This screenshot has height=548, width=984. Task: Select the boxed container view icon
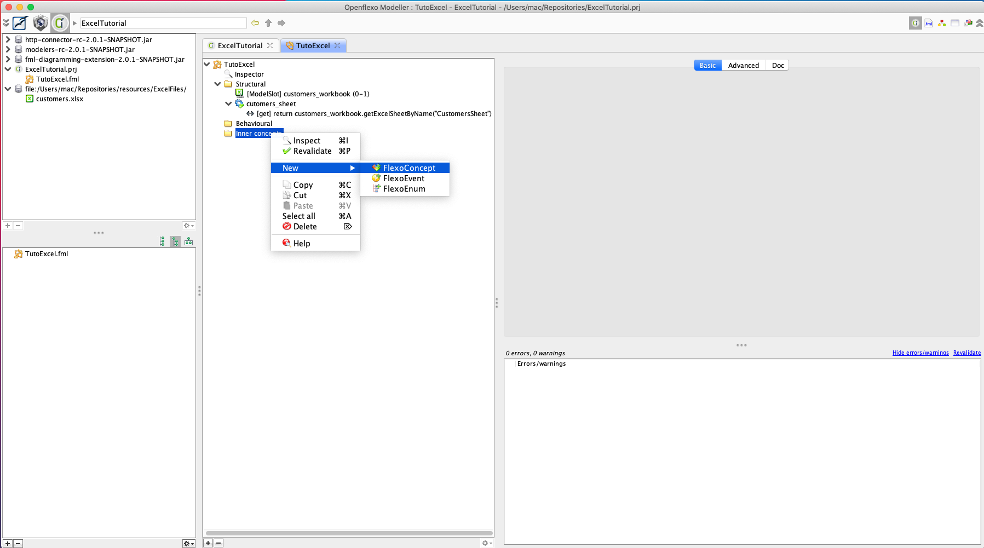188,241
